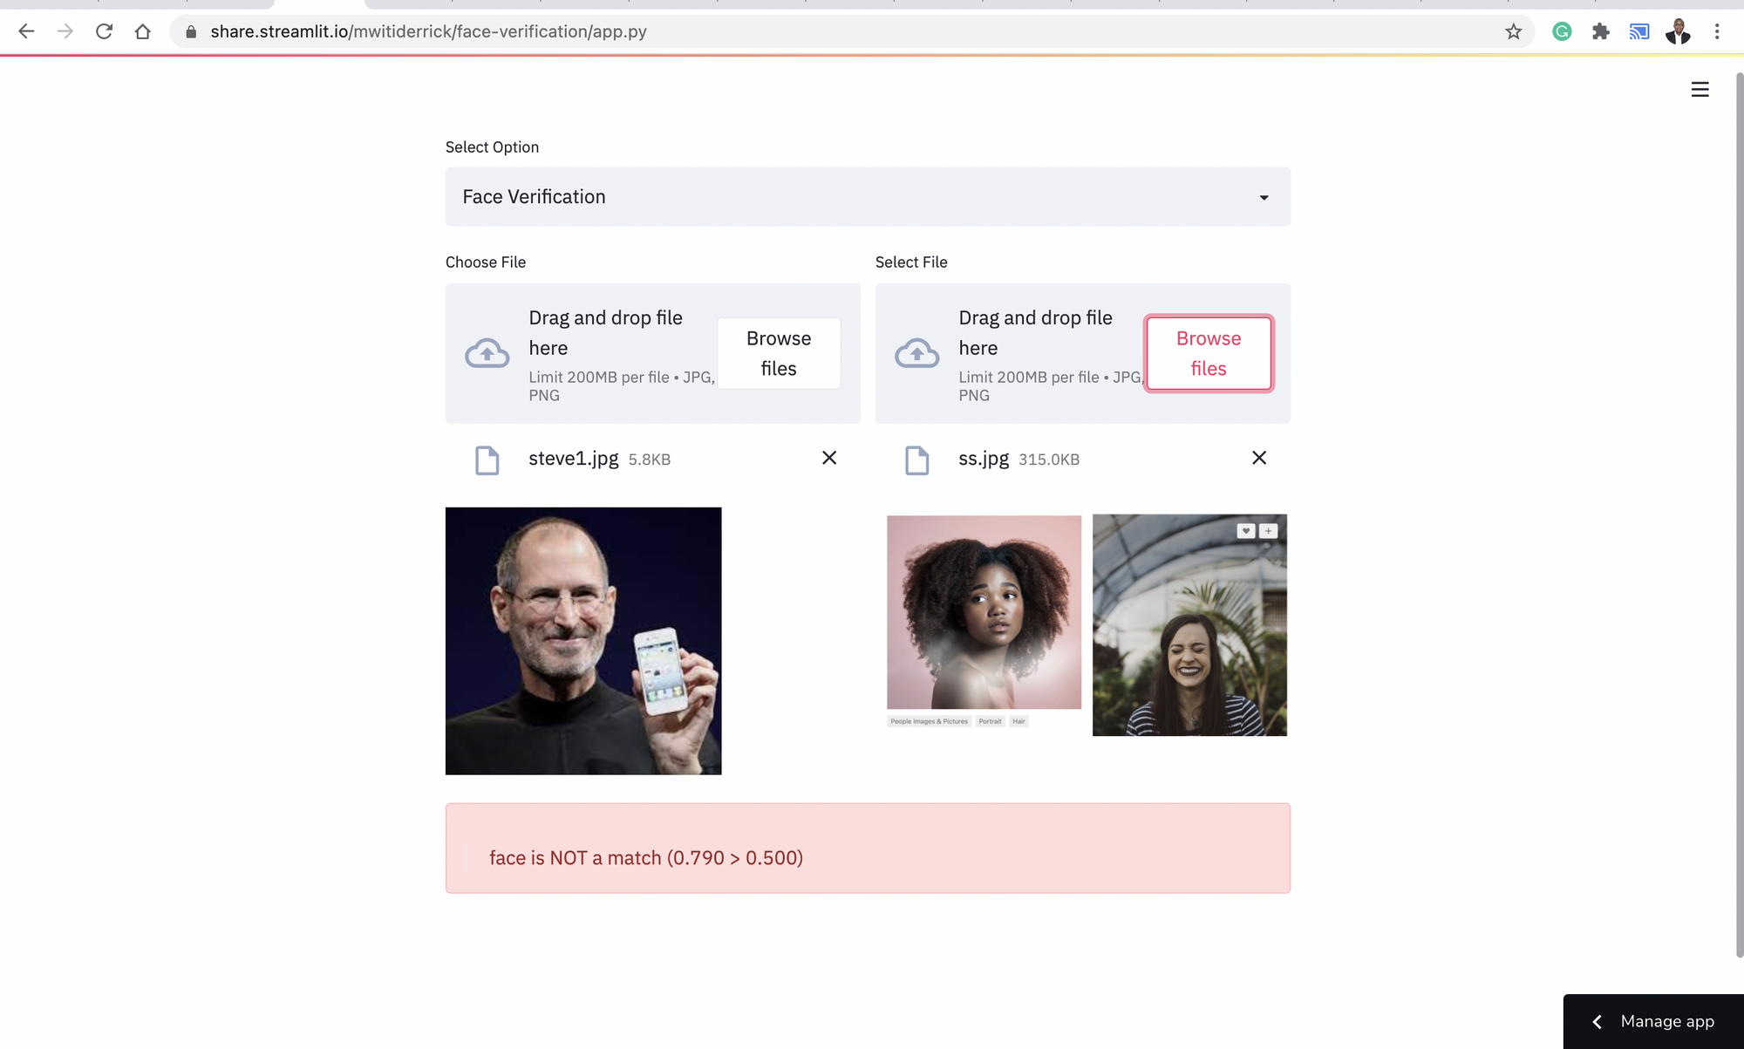Click Browse files under Select File
This screenshot has height=1049, width=1744.
coord(1208,353)
